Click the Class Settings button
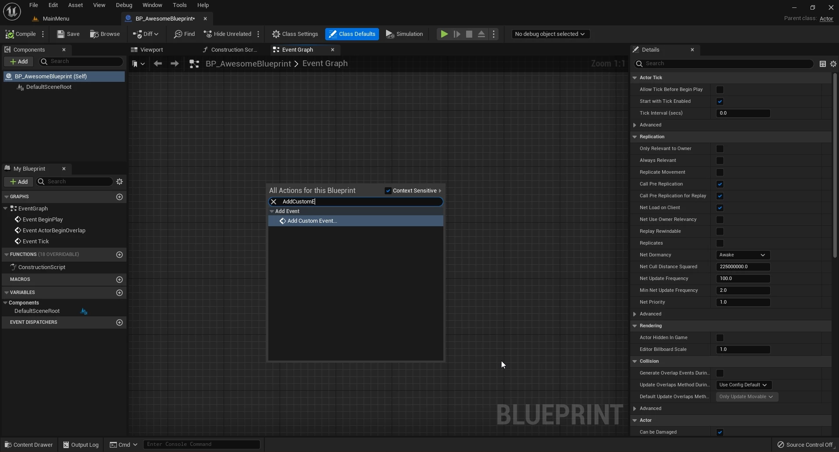The width and height of the screenshot is (839, 452). pyautogui.click(x=295, y=34)
